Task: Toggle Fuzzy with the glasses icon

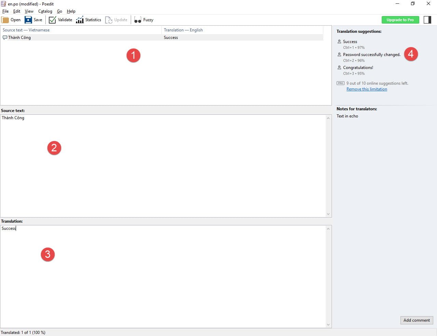Action: (x=138, y=20)
